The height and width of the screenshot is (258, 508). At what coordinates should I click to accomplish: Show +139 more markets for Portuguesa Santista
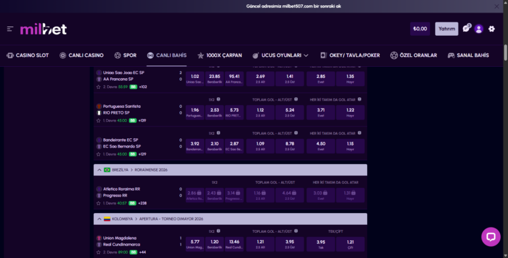pyautogui.click(x=142, y=120)
